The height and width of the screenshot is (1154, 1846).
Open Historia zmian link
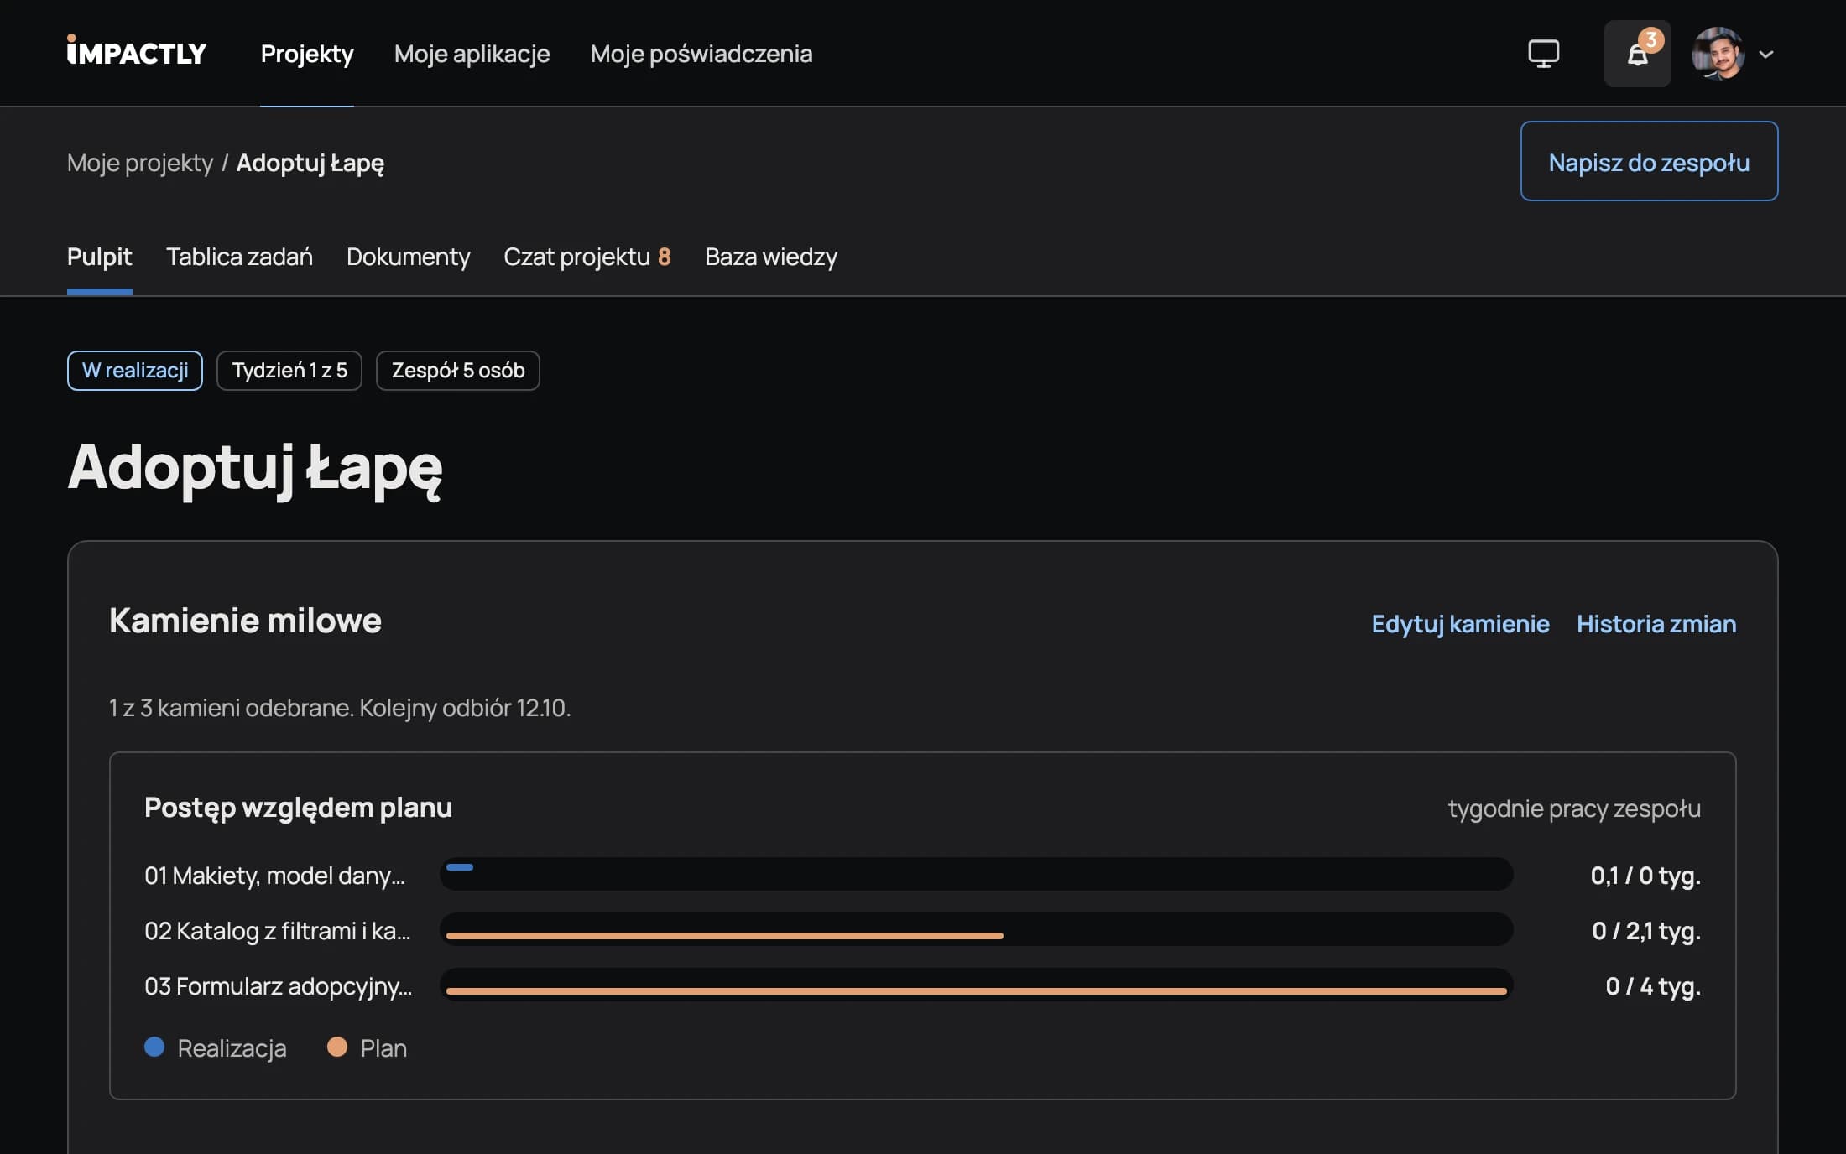click(1656, 624)
